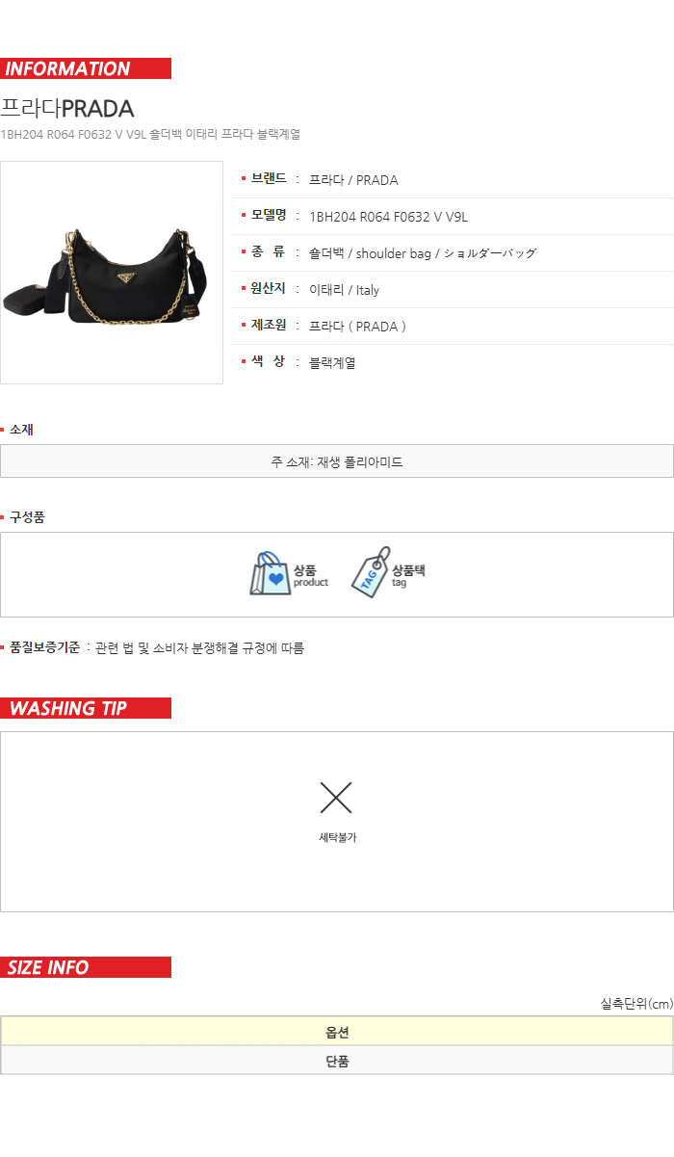Screen dimensions: 674x1157
Task: Click the subtitle line describing the shoulder bag
Action: (150, 134)
